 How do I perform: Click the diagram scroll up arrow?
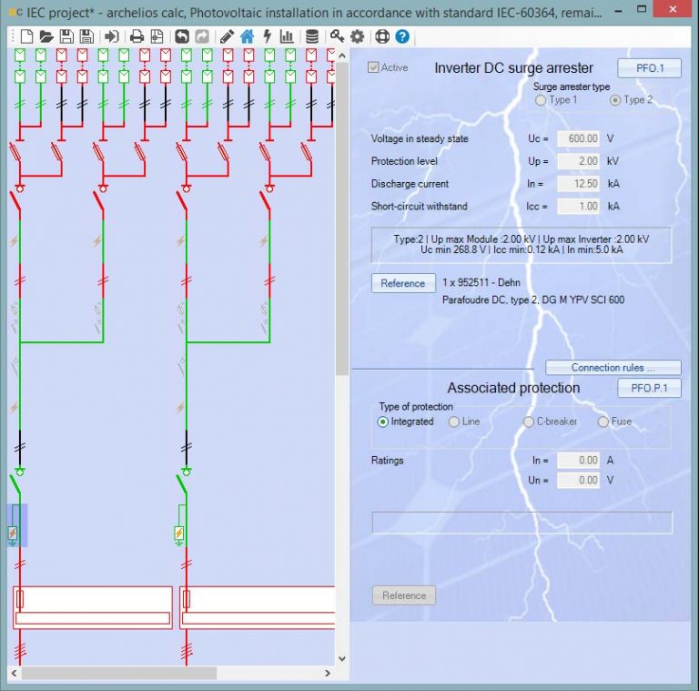(x=342, y=56)
